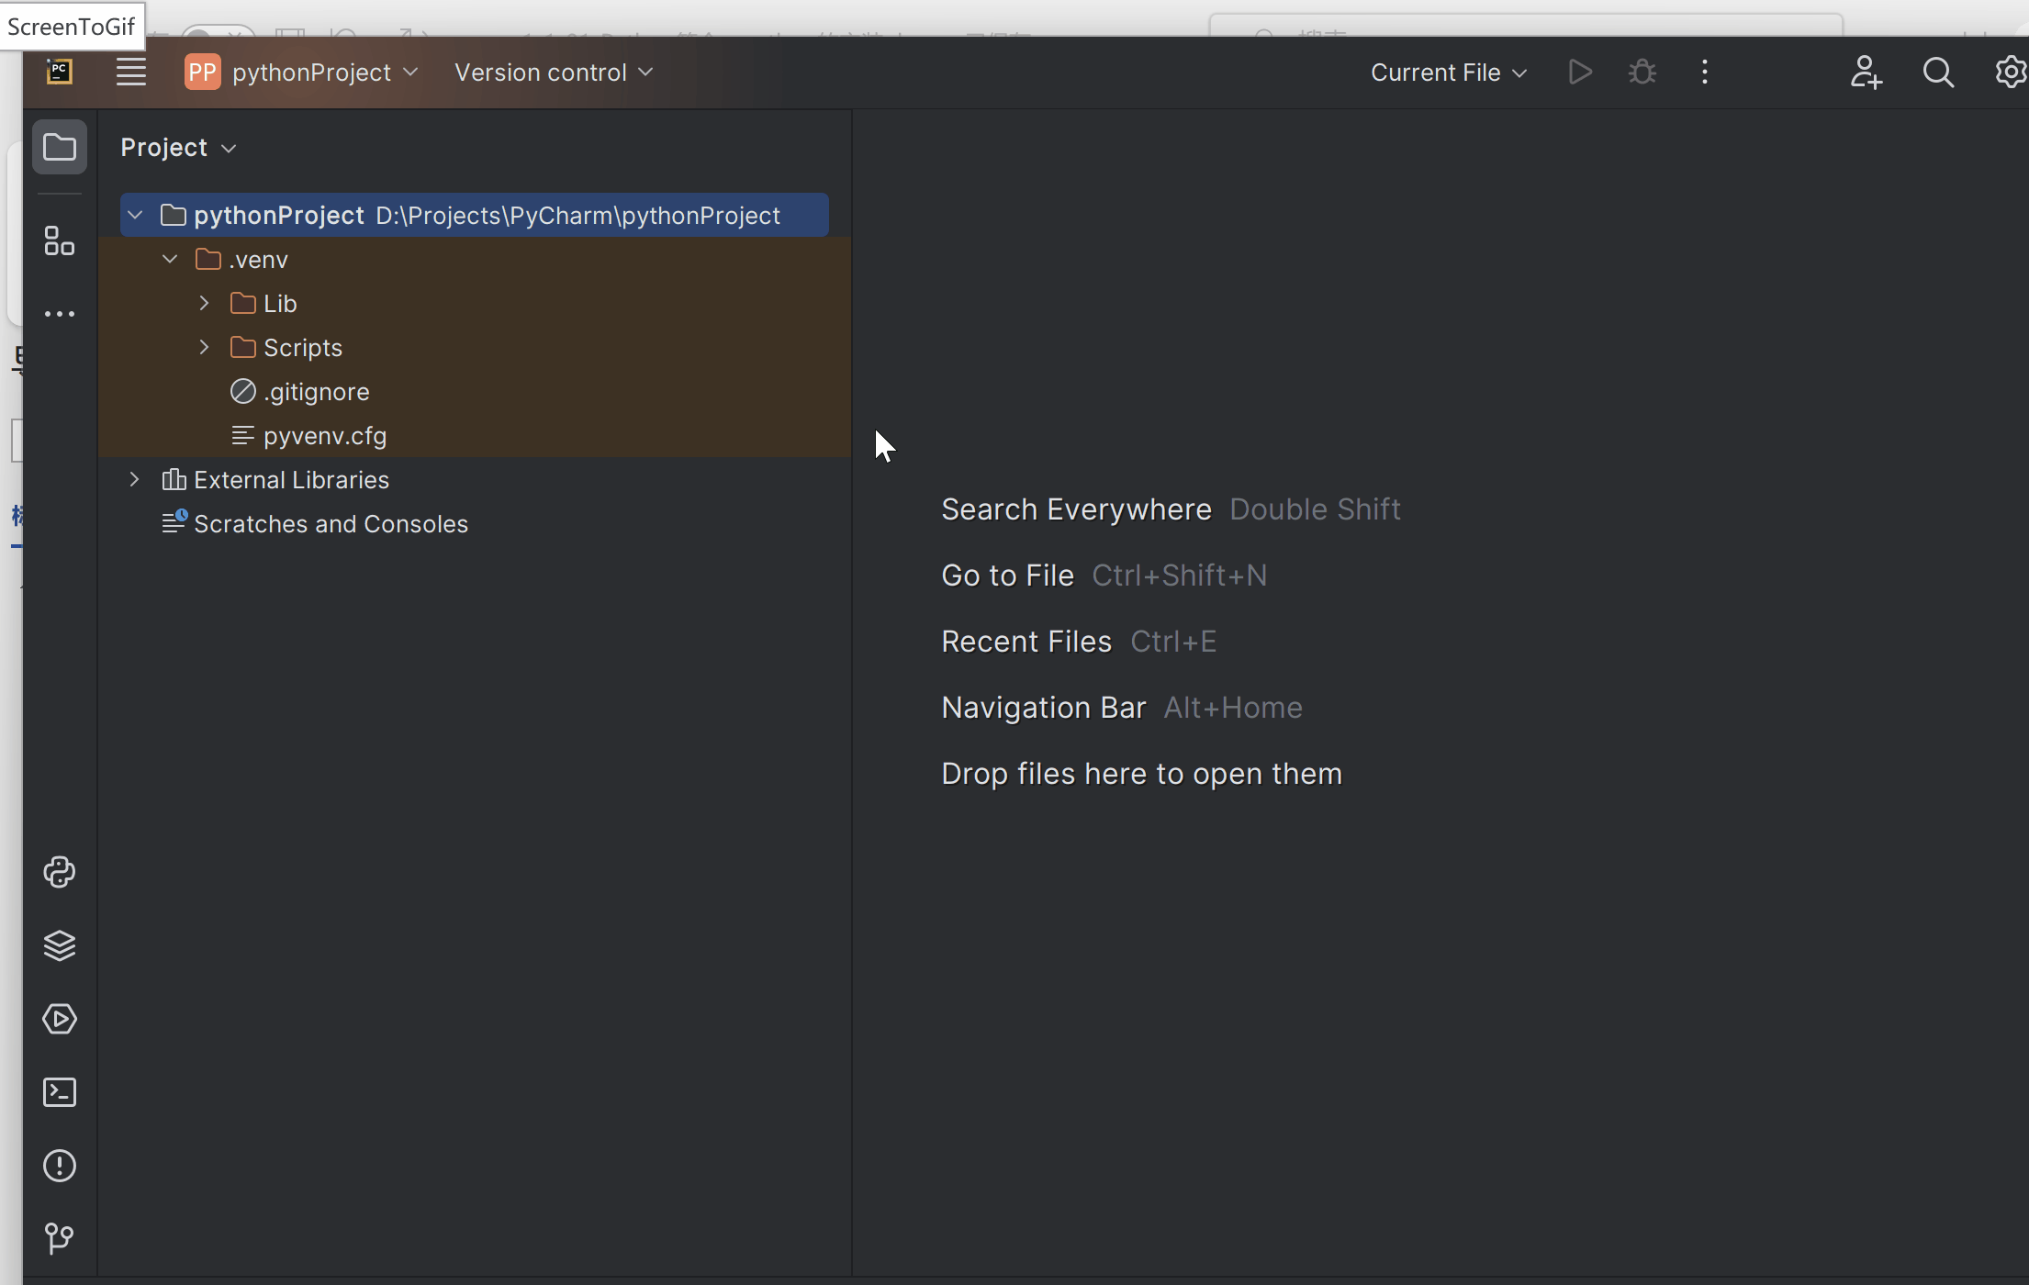Screen dimensions: 2029x1285
Task: Open Python Console tool window
Action: coord(60,872)
